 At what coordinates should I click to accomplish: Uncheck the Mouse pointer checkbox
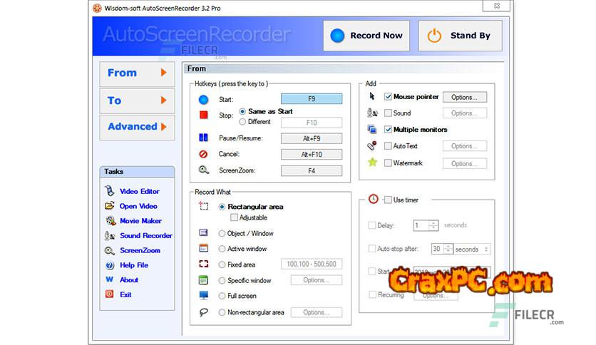pyautogui.click(x=388, y=96)
